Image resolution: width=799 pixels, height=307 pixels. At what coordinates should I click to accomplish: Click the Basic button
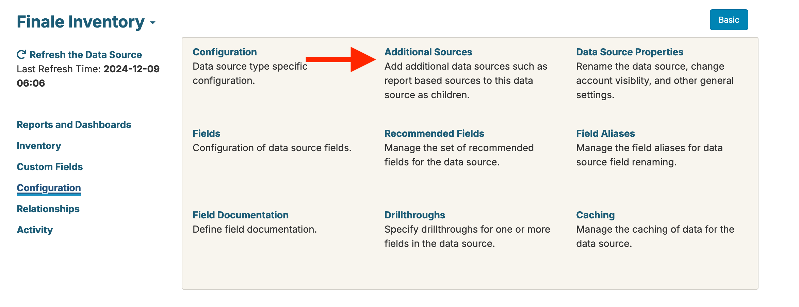point(729,20)
